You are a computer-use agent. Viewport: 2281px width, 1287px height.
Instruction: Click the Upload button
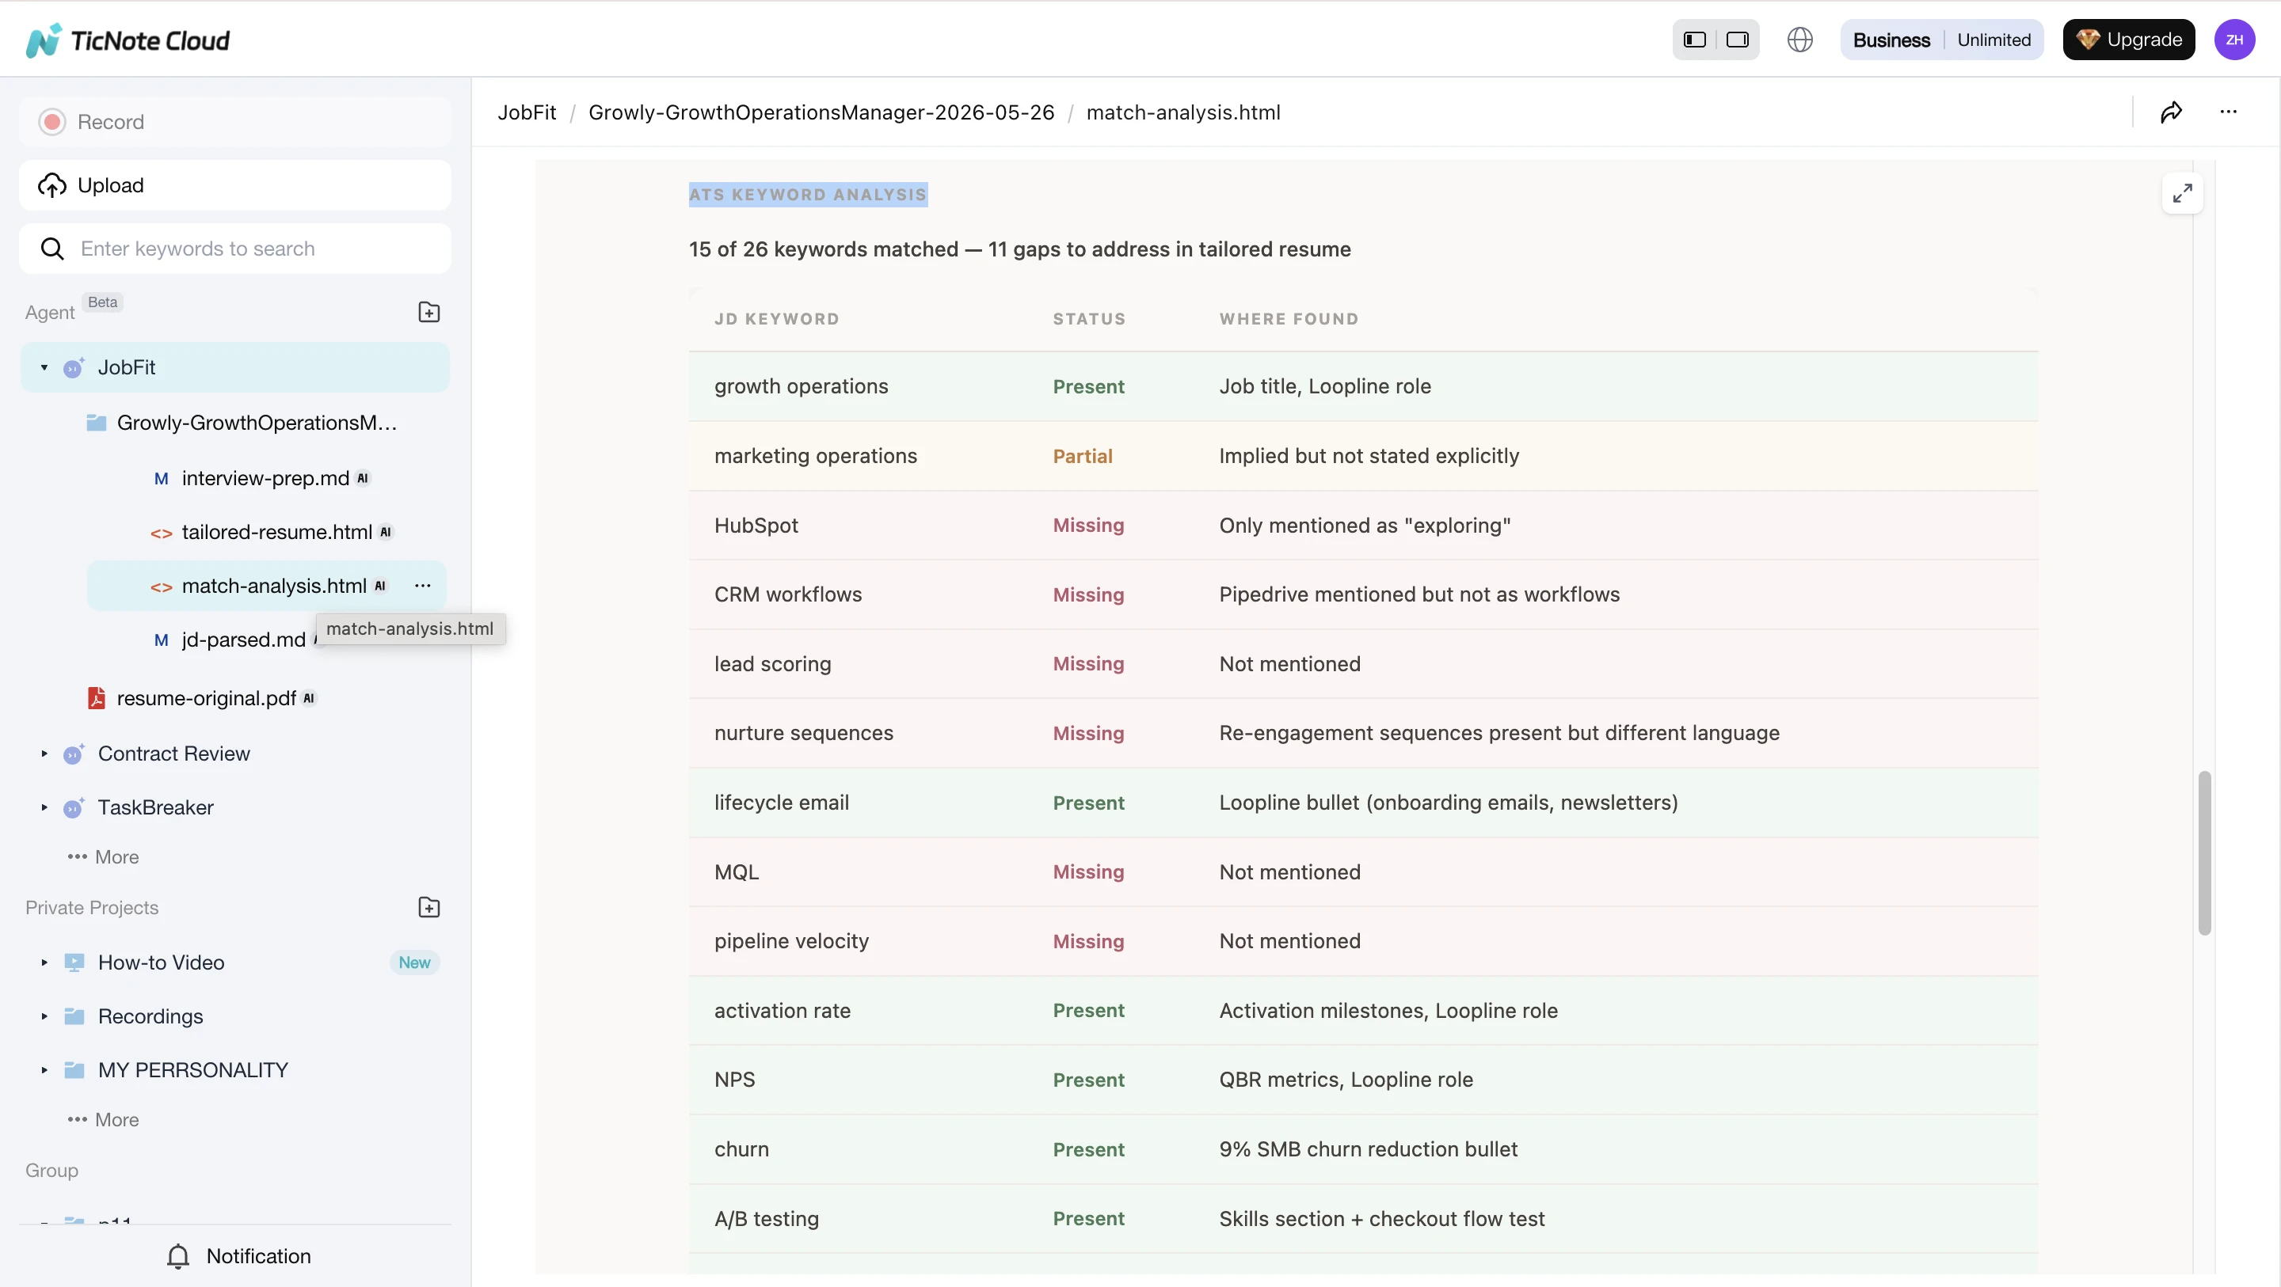pyautogui.click(x=234, y=185)
